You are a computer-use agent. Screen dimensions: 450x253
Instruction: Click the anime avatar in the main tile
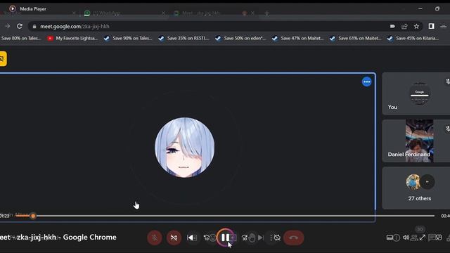pyautogui.click(x=184, y=148)
